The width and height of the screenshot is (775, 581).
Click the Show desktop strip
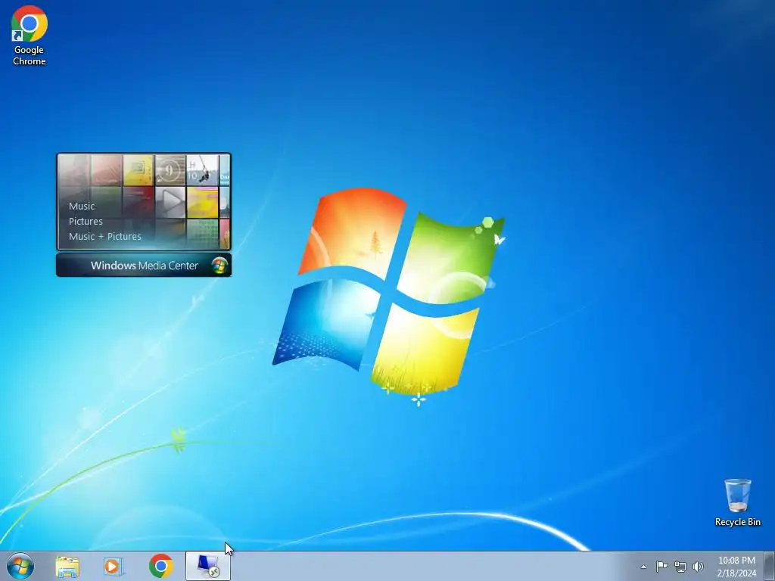pyautogui.click(x=770, y=566)
